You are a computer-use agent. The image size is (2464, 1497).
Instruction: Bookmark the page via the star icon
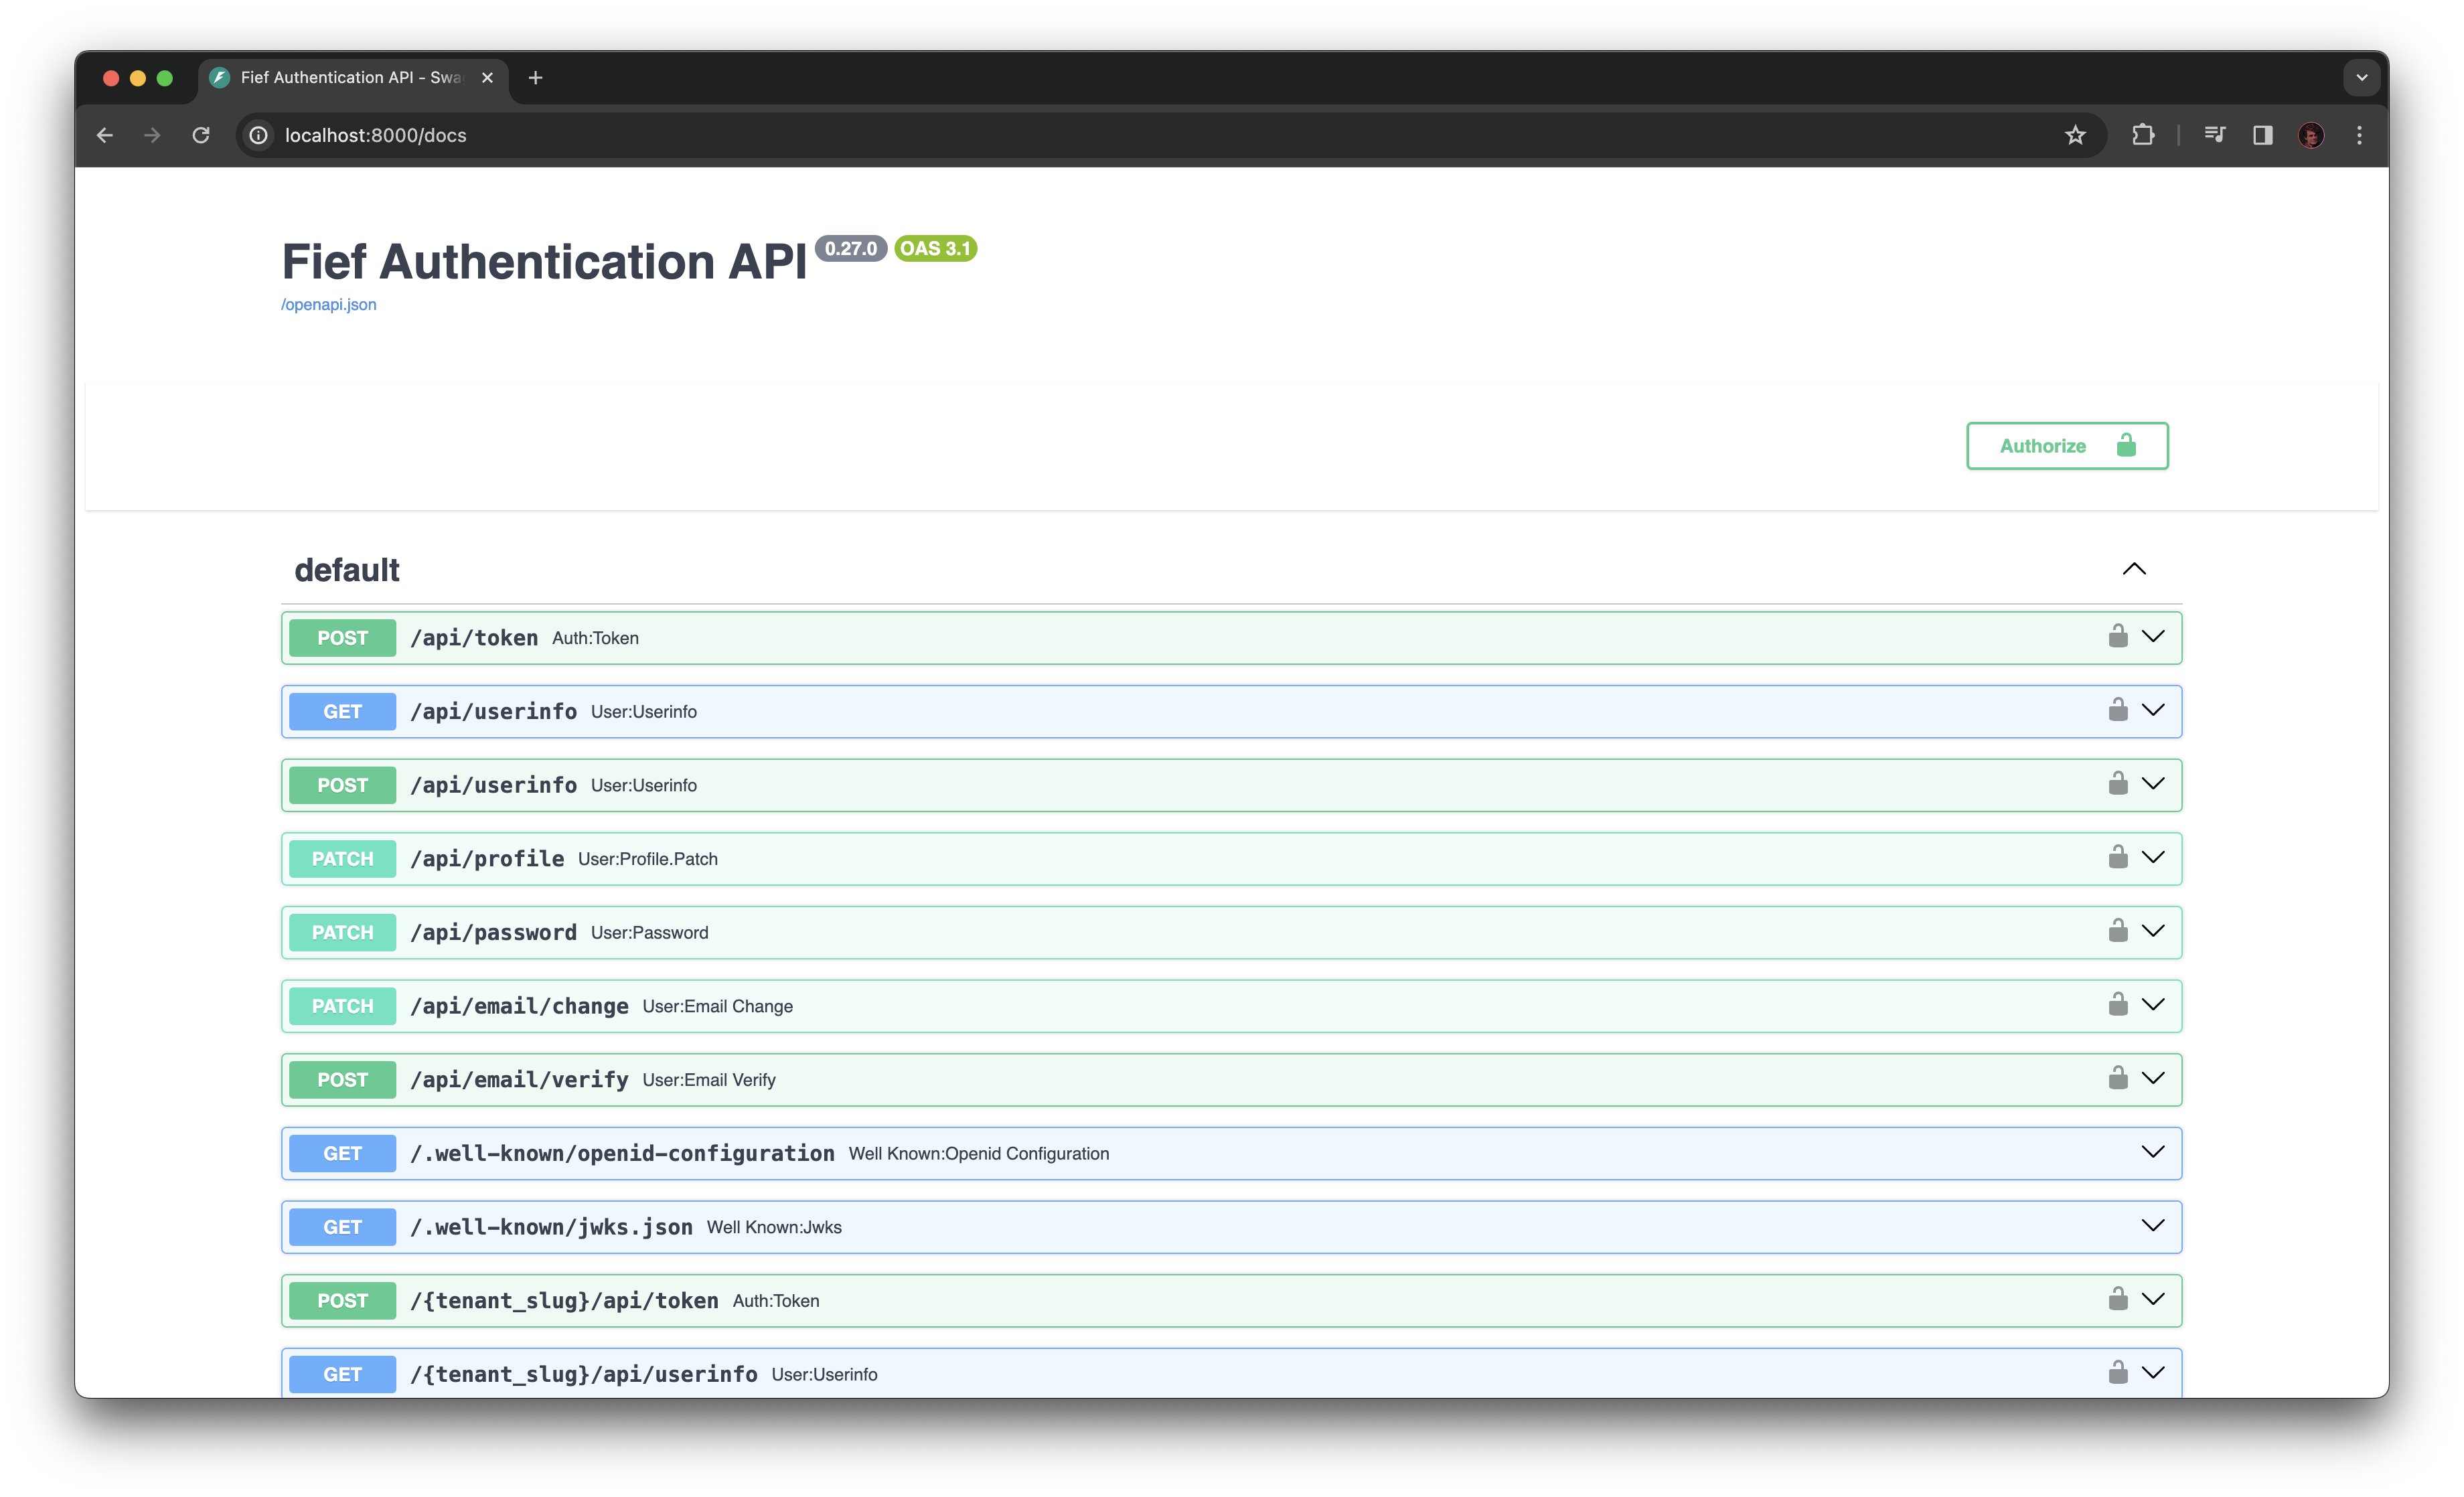coord(2076,135)
